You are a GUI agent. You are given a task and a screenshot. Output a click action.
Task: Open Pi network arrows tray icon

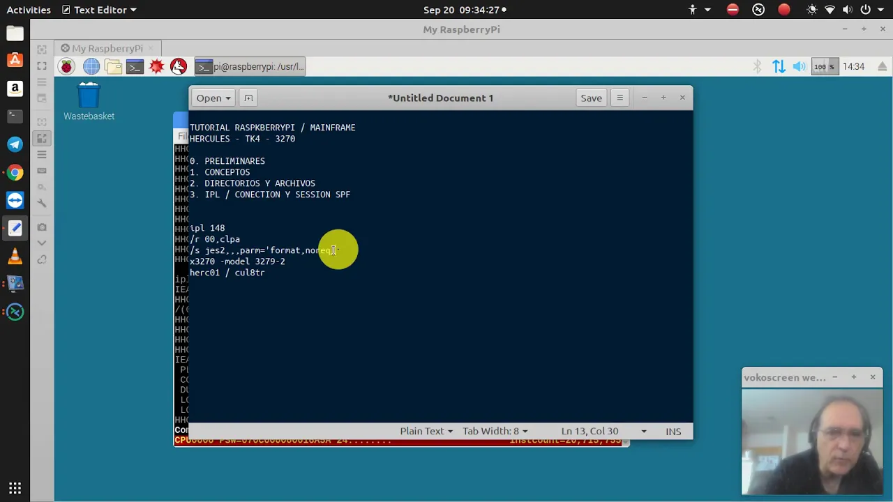pyautogui.click(x=779, y=67)
